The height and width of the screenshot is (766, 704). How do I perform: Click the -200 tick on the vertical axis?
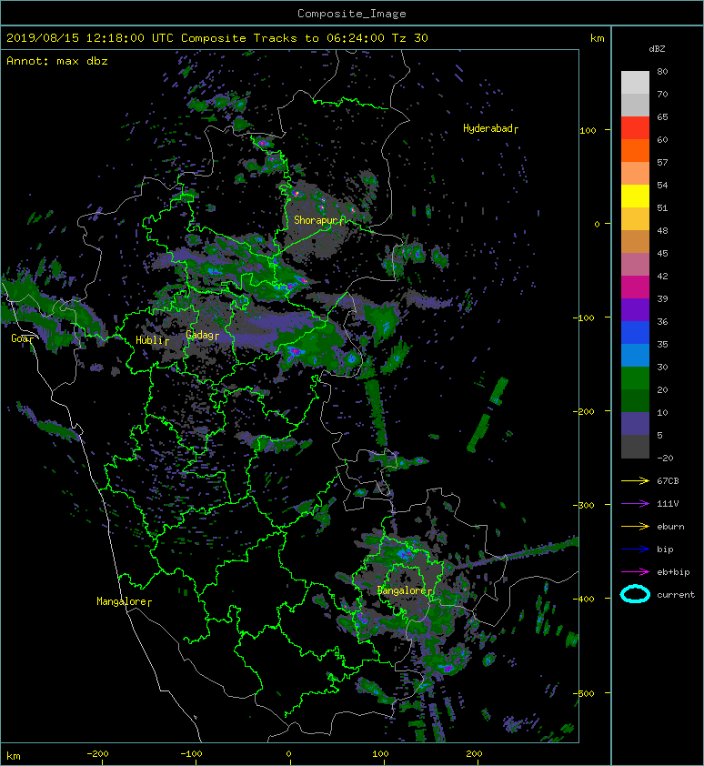pyautogui.click(x=585, y=412)
